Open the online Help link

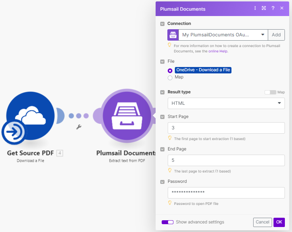(218, 51)
